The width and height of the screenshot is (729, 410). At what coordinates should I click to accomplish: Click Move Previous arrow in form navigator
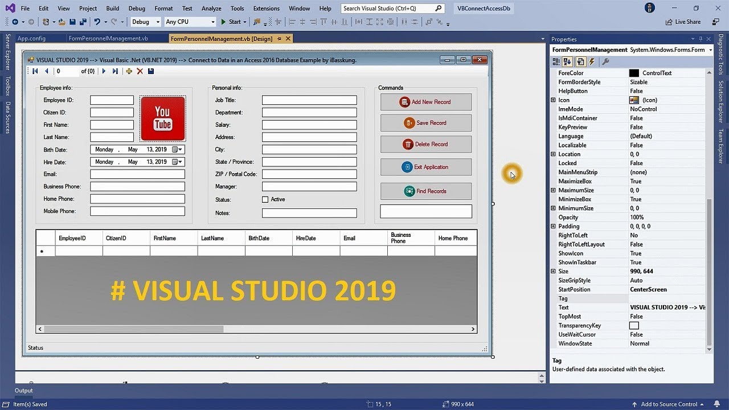click(47, 71)
